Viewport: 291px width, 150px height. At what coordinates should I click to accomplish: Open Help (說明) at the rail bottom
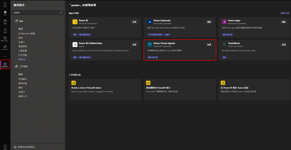[x=5, y=147]
